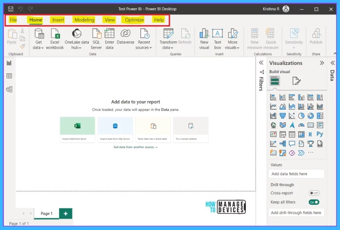This screenshot has width=340, height=230.
Task: Click Get data from another source link
Action: coord(135,147)
